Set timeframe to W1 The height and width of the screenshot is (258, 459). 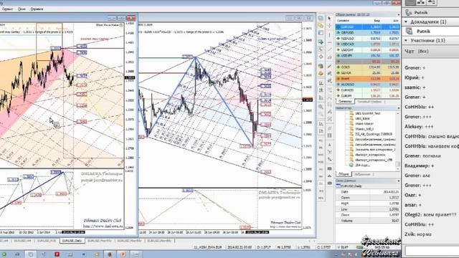[x=321, y=191]
